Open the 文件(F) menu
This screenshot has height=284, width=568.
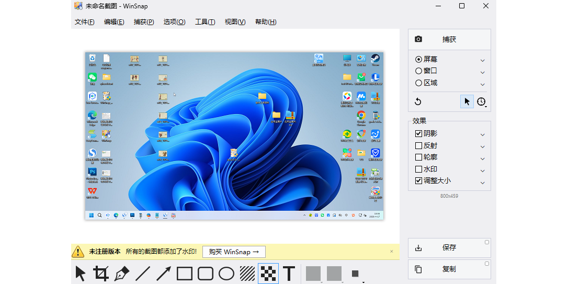(85, 22)
